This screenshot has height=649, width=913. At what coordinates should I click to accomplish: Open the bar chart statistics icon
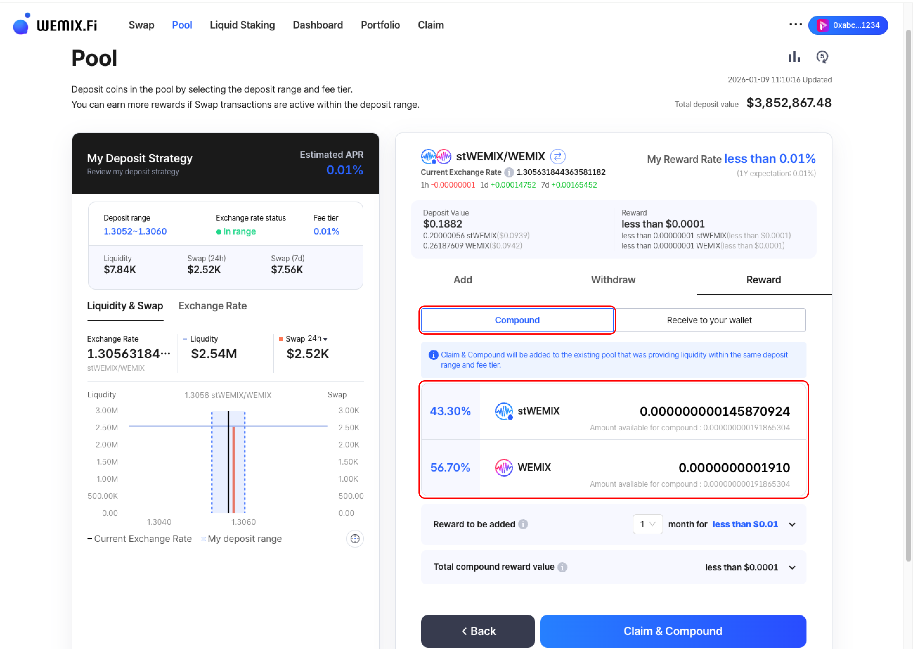click(794, 57)
